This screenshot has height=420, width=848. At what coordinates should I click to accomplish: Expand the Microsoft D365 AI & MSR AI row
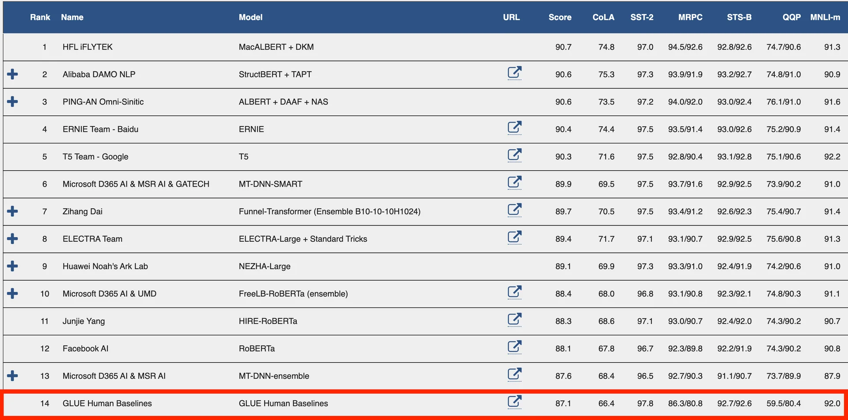(12, 376)
